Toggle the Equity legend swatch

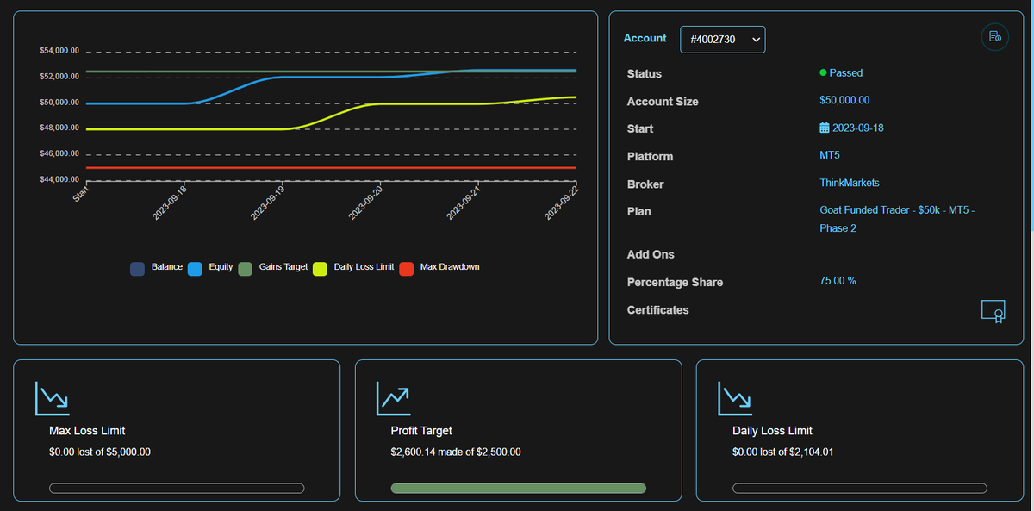[195, 268]
